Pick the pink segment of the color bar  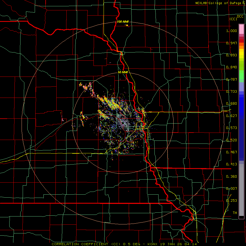(x=241, y=29)
